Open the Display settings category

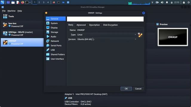point(56,28)
